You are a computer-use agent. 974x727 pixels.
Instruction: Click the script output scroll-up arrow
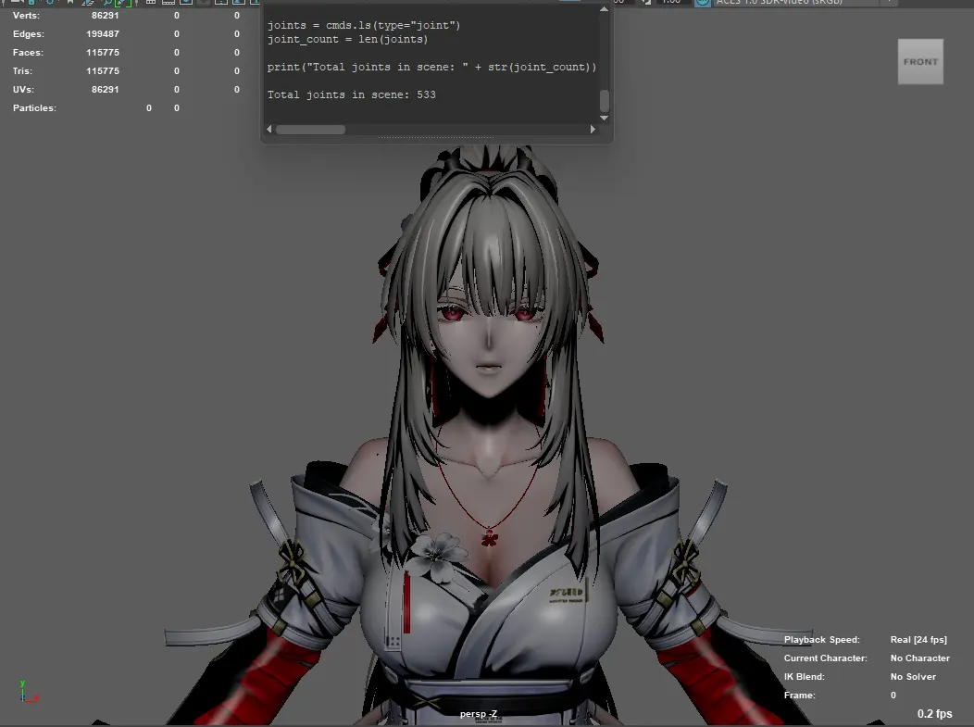(604, 9)
